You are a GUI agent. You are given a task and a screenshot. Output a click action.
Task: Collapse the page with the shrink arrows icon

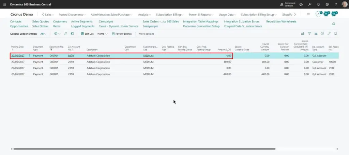pos(329,34)
